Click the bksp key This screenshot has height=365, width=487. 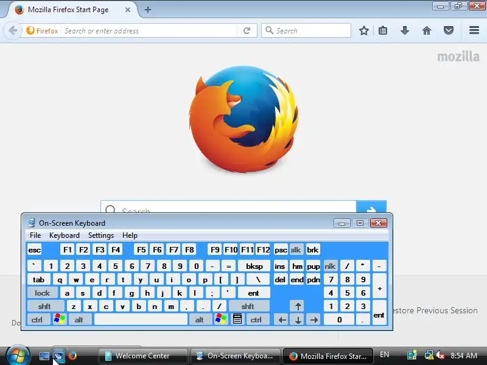click(x=254, y=266)
